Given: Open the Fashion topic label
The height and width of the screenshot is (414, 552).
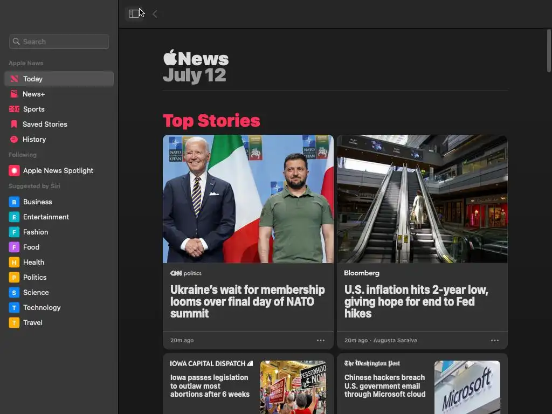Looking at the screenshot, I should (x=36, y=232).
